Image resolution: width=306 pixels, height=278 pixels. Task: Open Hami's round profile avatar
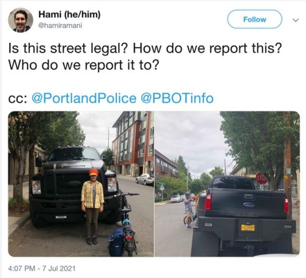click(20, 20)
